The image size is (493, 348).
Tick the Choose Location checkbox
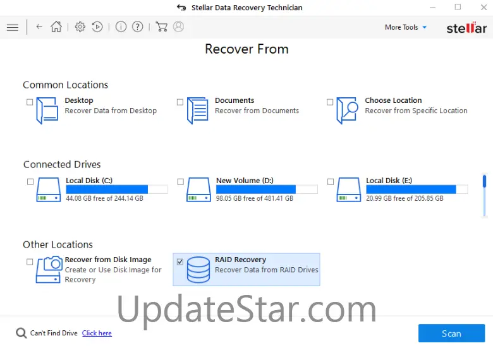(x=330, y=102)
